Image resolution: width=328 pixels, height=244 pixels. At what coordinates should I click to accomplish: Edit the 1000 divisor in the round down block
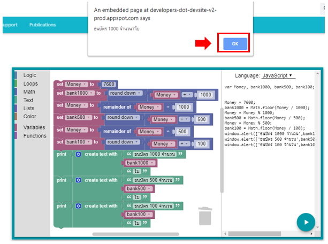tap(205, 95)
